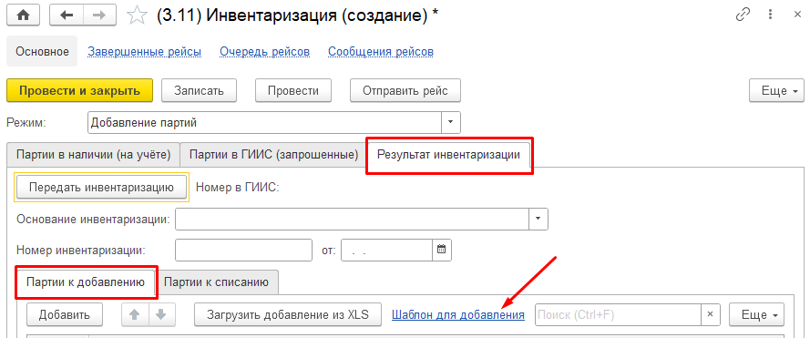Add document to favorites star
The image size is (810, 338).
137,15
